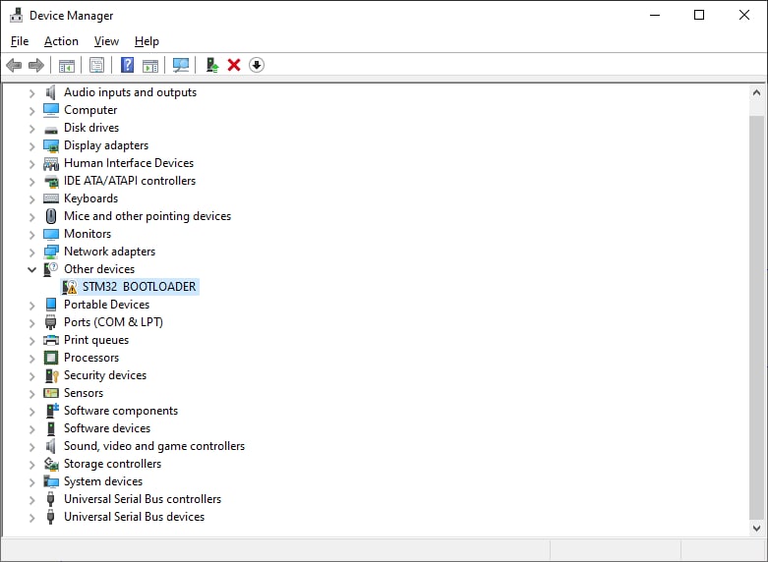Open the File menu

(20, 41)
